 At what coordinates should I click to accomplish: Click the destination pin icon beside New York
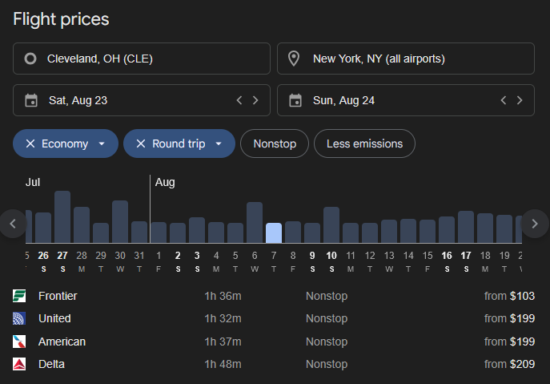tap(294, 59)
